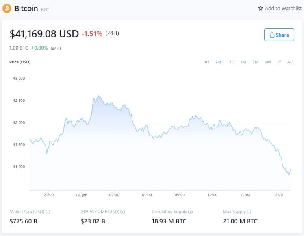This screenshot has width=304, height=236.
Task: Open Max Supply info icon
Action: [249, 212]
